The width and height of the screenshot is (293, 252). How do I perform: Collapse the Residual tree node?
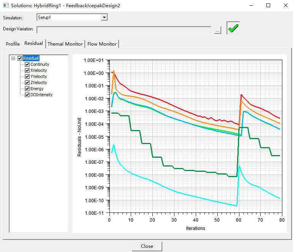14,58
